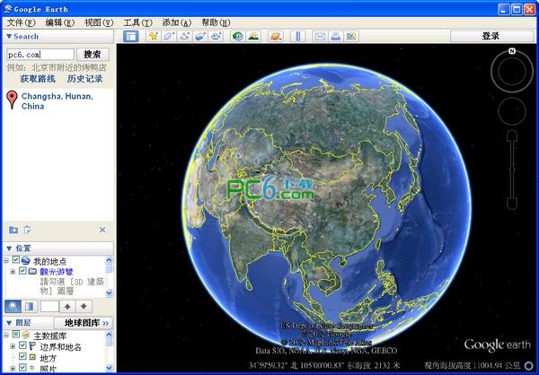This screenshot has width=539, height=375.
Task: Toggle the 边界和地名 checkbox
Action: click(22, 345)
